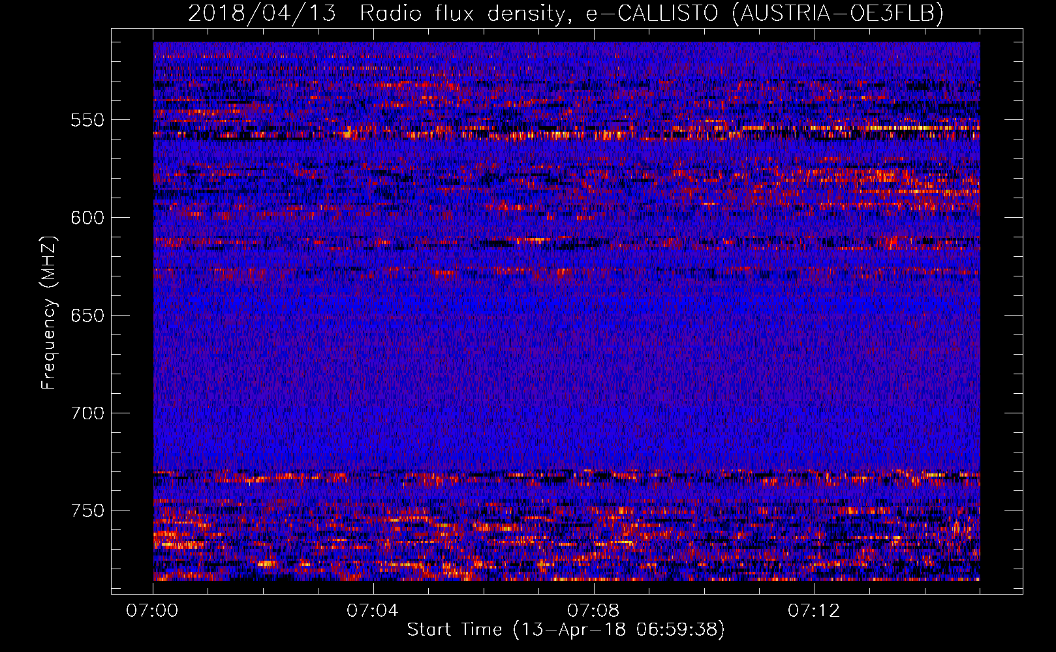Viewport: 1056px width, 652px height.
Task: Click the 'Frequency (MHZ)' axis label
Action: pos(49,312)
